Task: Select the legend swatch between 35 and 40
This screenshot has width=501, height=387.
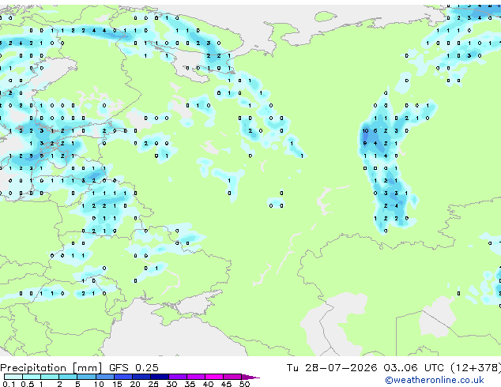Action: point(195,377)
